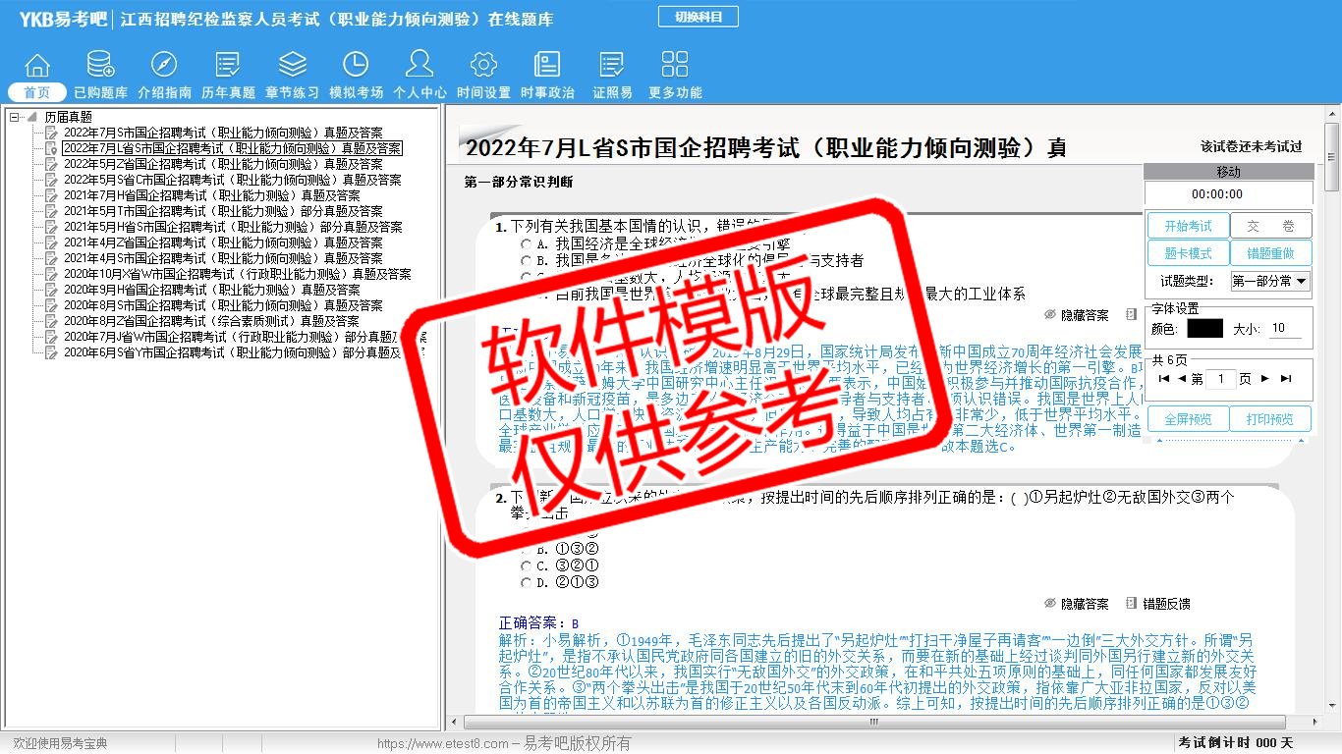
Task: Click the 开始考试 button
Action: pyautogui.click(x=1188, y=226)
